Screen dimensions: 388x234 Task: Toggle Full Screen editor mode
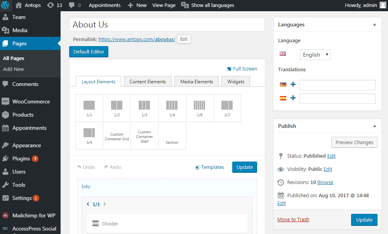click(242, 69)
